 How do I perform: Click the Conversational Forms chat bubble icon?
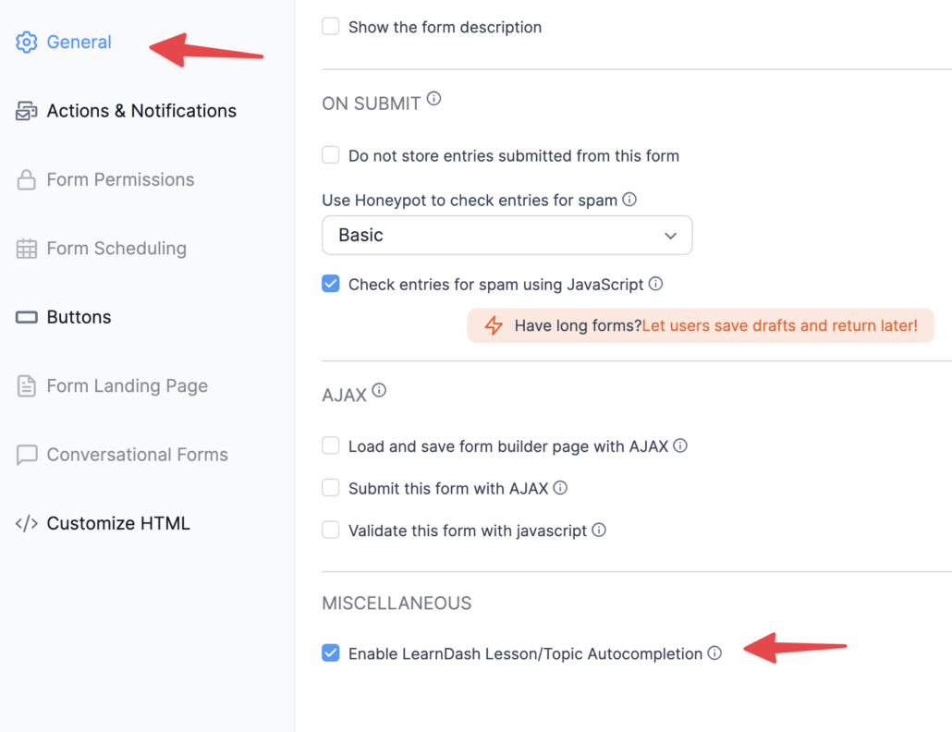coord(27,454)
